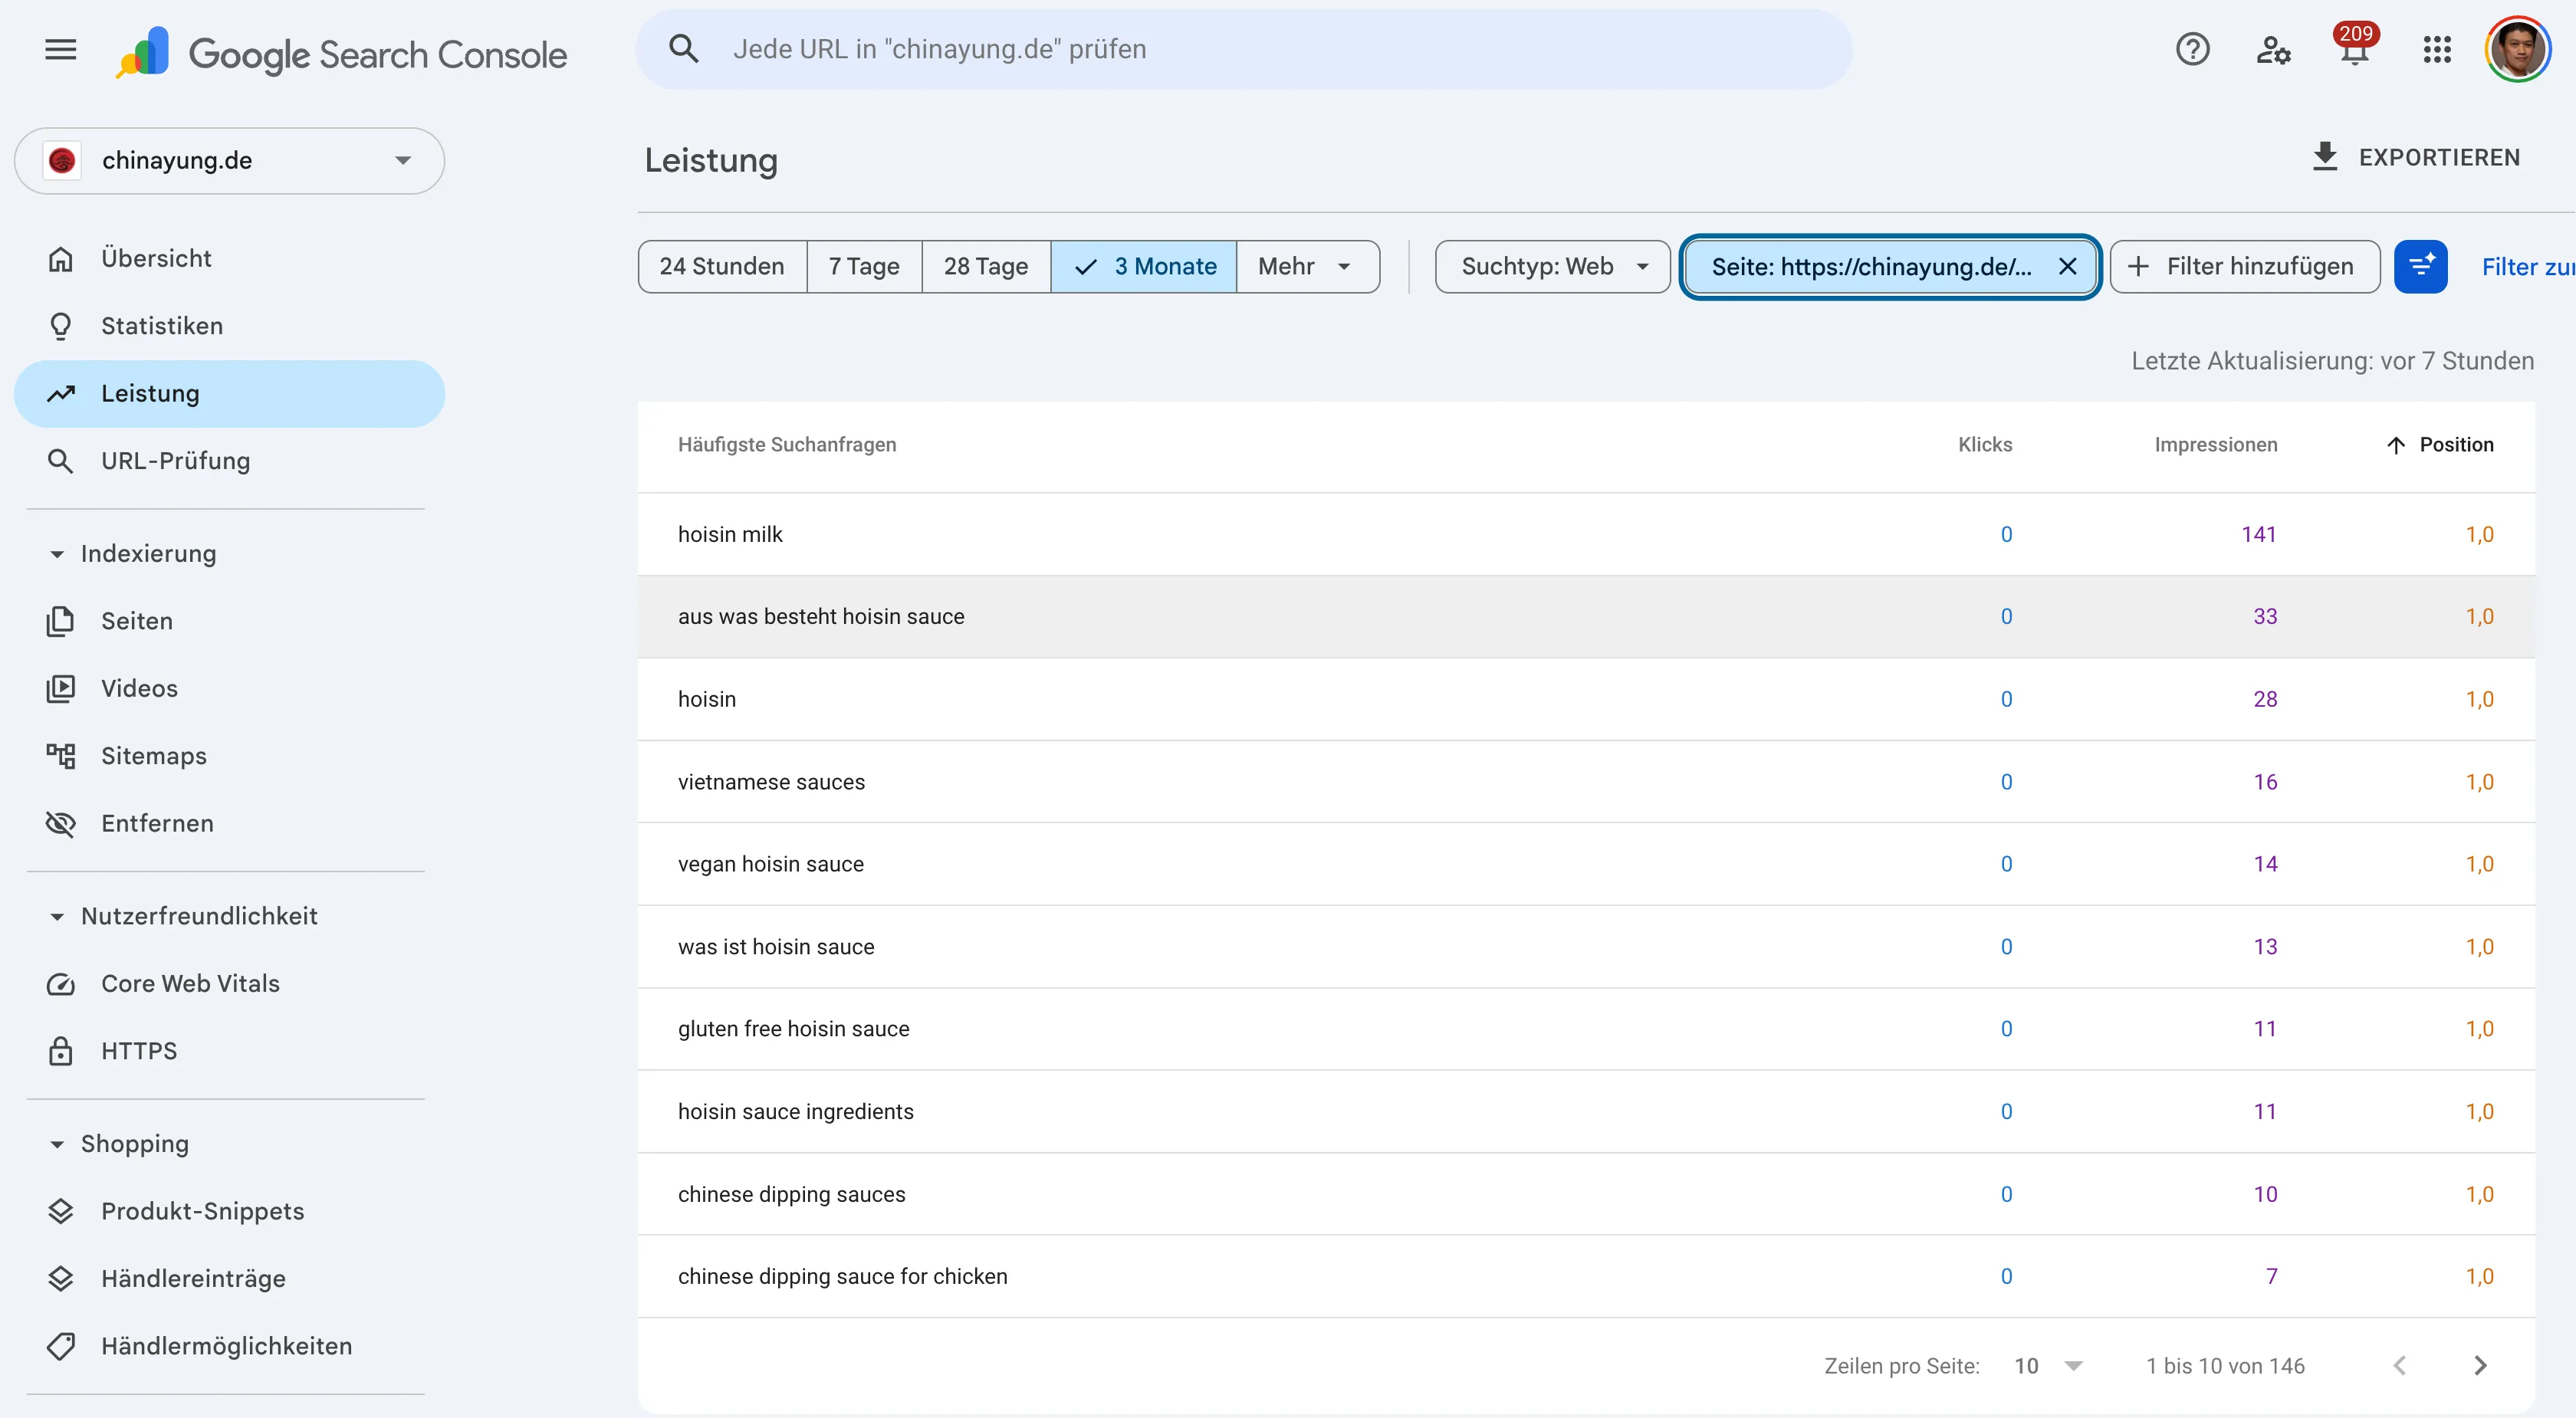The width and height of the screenshot is (2576, 1418).
Task: Click the Produkt-Snippets layers icon
Action: [x=61, y=1211]
